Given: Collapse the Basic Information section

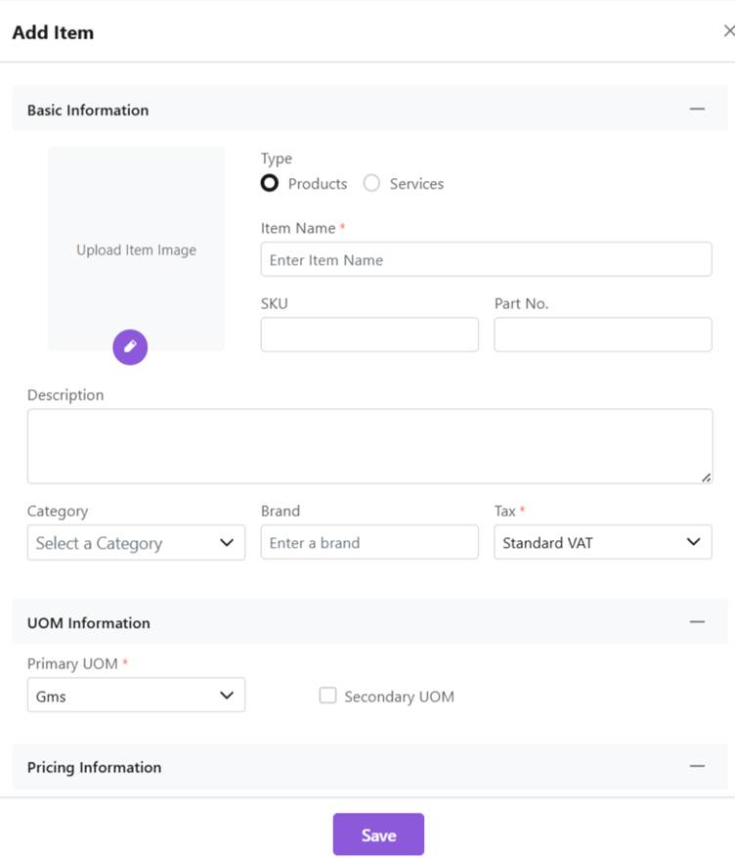Looking at the screenshot, I should (697, 109).
